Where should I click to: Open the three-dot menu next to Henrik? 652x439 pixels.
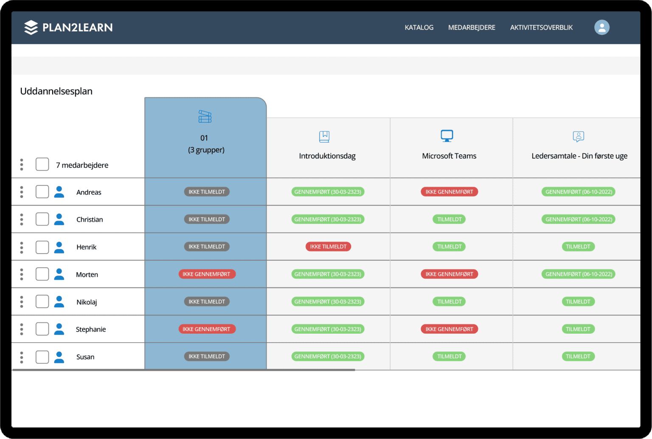[22, 247]
